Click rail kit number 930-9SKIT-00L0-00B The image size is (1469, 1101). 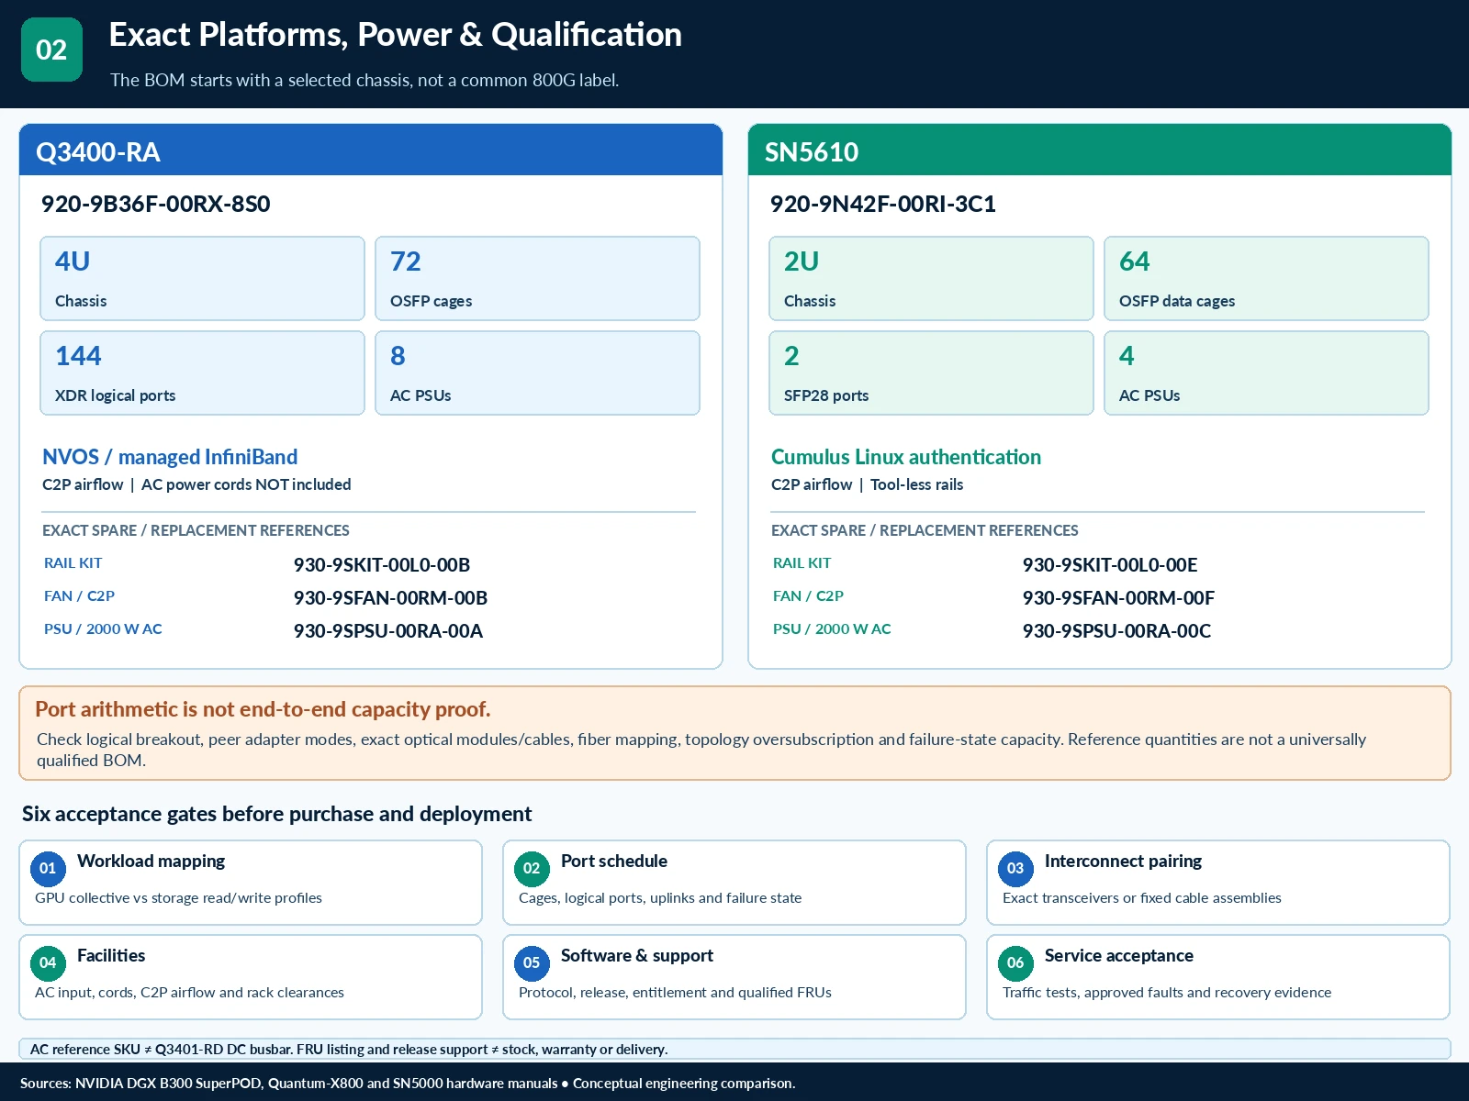382,565
